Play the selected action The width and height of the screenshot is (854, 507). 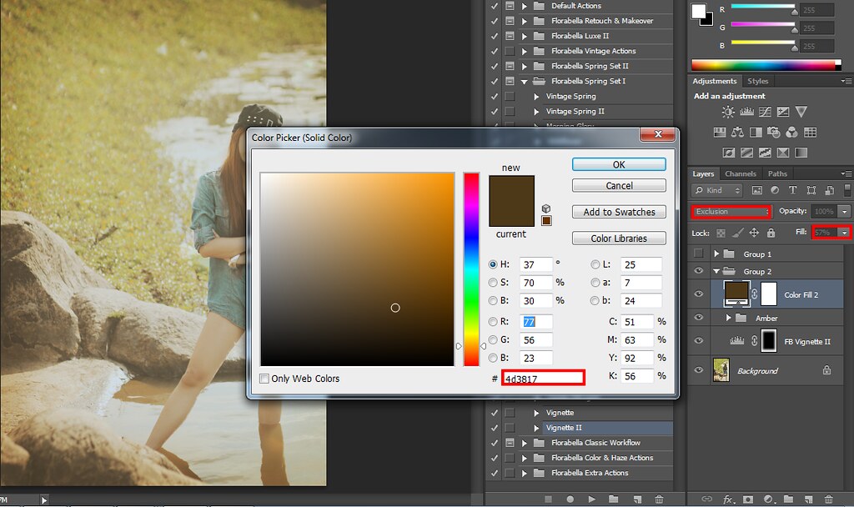coord(591,499)
